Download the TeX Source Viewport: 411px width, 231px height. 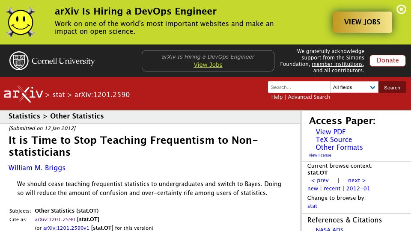(334, 139)
